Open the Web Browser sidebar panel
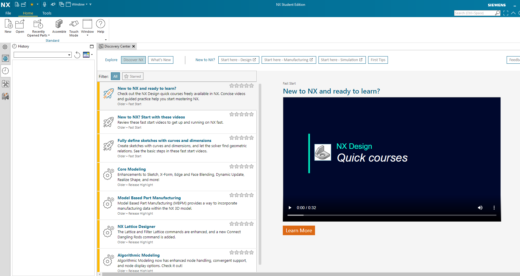The image size is (520, 276). tap(6, 58)
